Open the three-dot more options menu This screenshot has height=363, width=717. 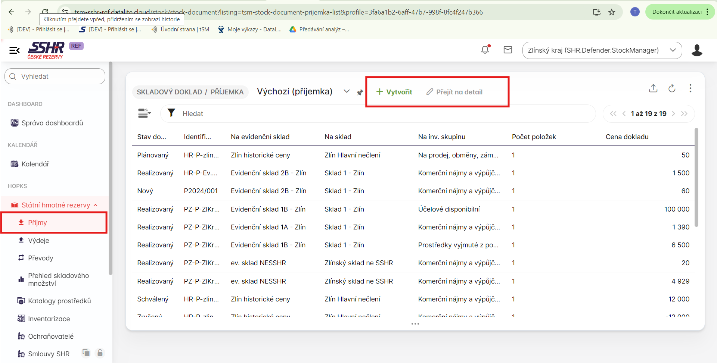tap(690, 88)
